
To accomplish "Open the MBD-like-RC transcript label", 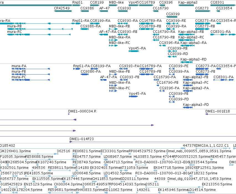I will [119, 43].
